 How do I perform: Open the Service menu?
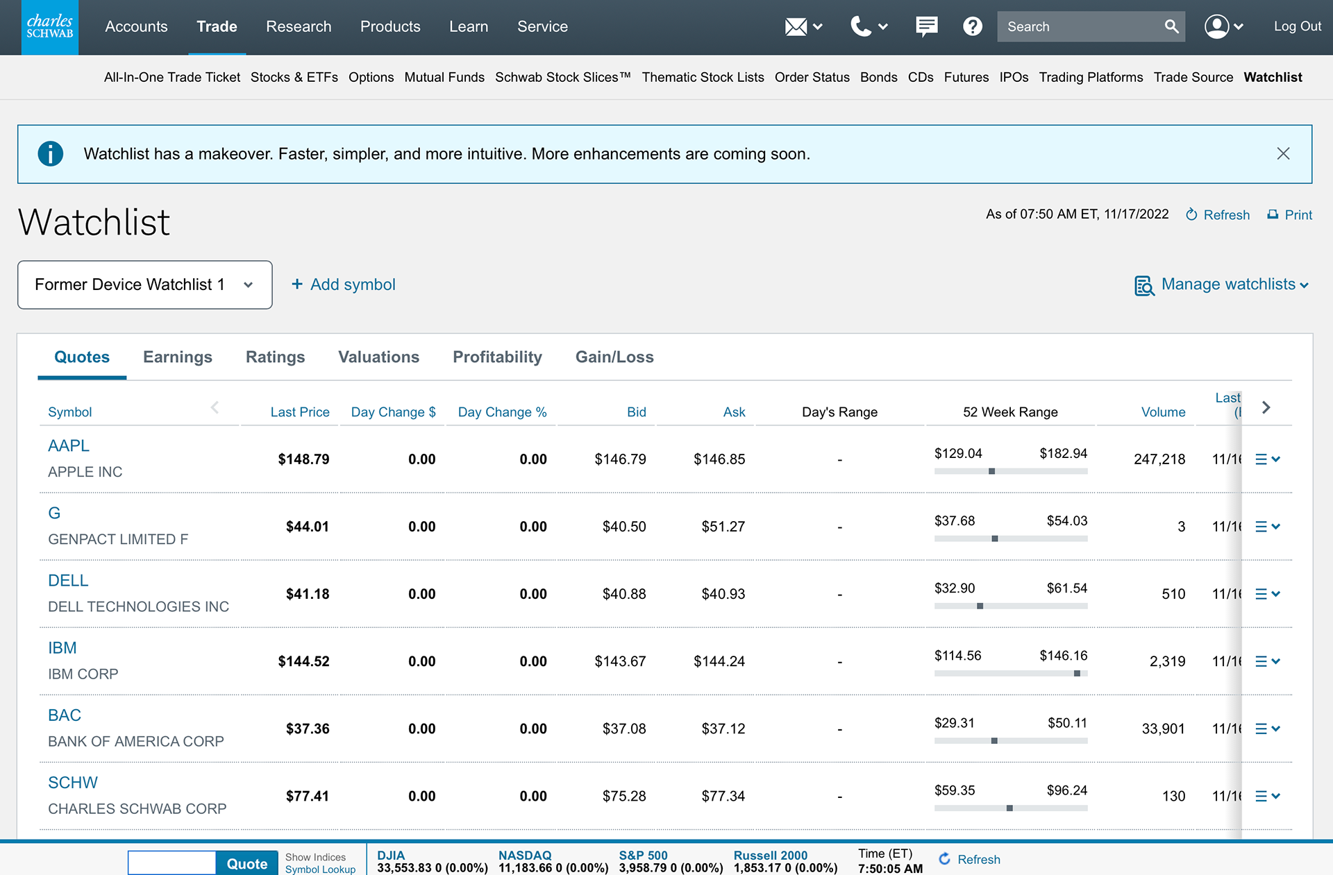(542, 27)
